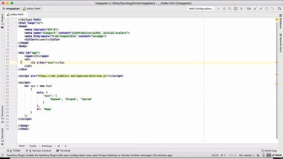Screen dimensions: 283x159
Task: Click warning stripe mark next to line 20
Action: (277, 84)
